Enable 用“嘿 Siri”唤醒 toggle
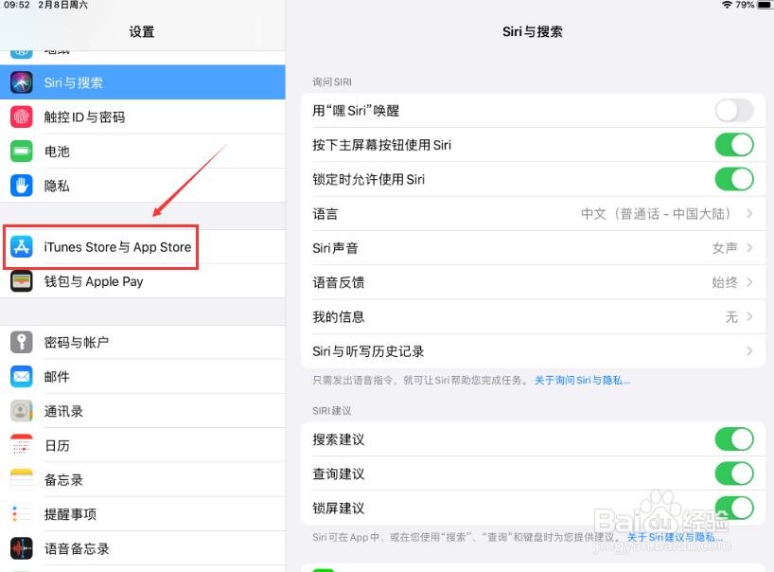This screenshot has width=774, height=572. (734, 110)
